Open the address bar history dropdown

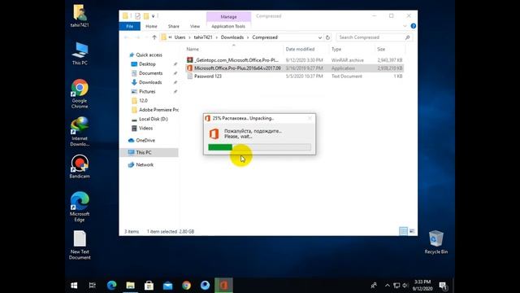point(319,37)
